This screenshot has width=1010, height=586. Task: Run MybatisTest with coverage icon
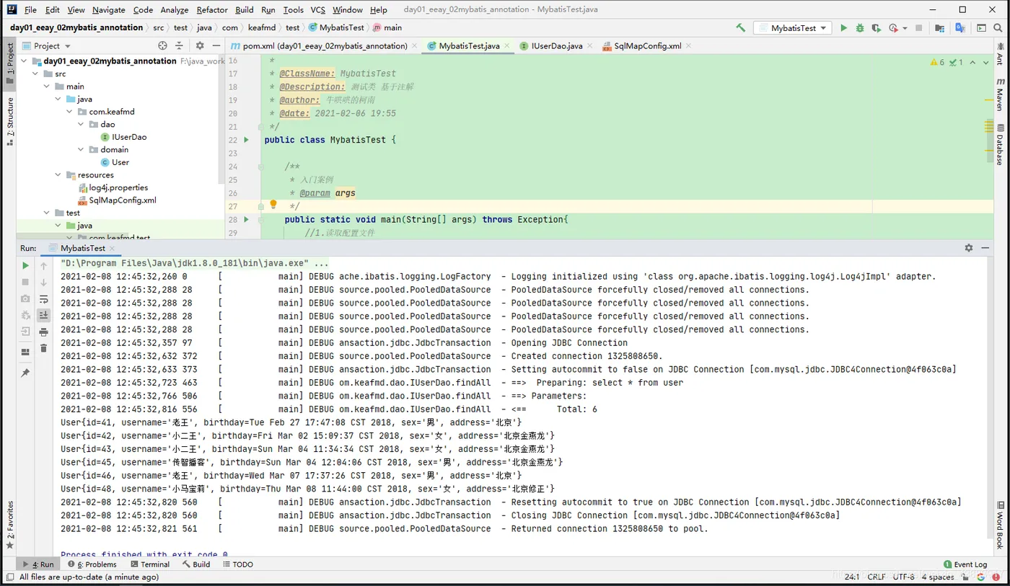pos(877,28)
